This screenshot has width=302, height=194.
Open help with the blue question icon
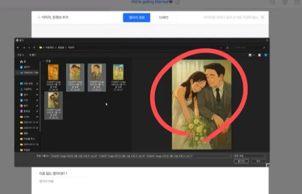point(266,55)
